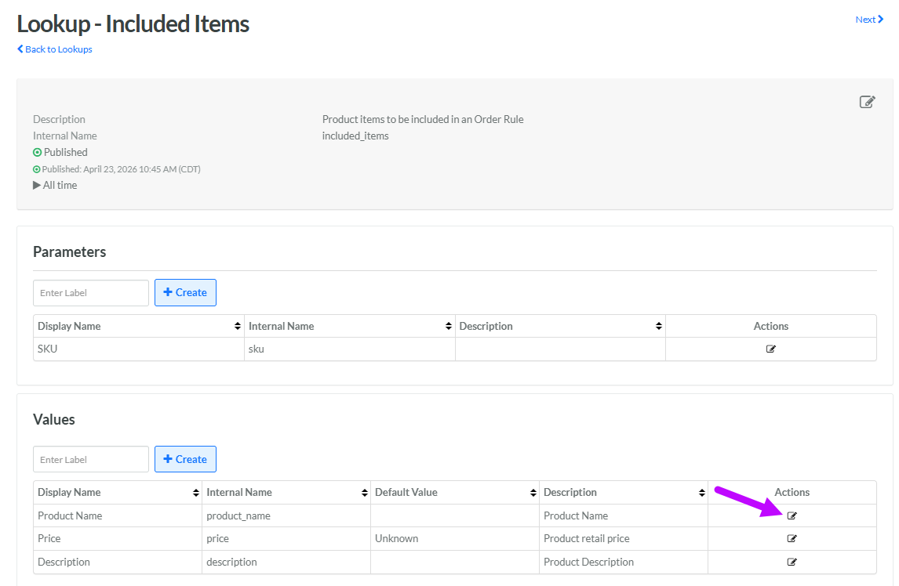
Task: Sort Values by Default Value column
Action: (x=533, y=493)
